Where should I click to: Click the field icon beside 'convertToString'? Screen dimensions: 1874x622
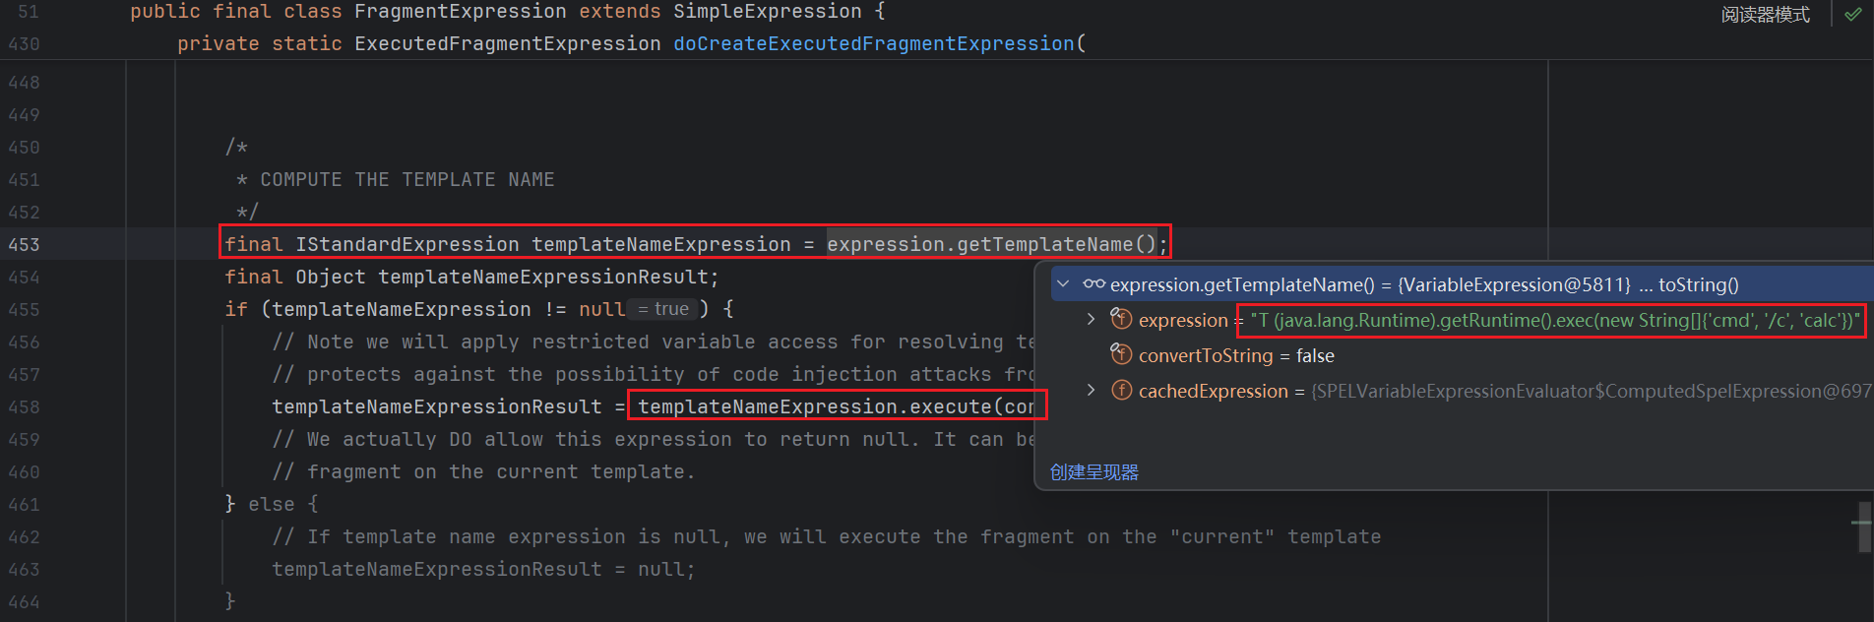tap(1121, 354)
